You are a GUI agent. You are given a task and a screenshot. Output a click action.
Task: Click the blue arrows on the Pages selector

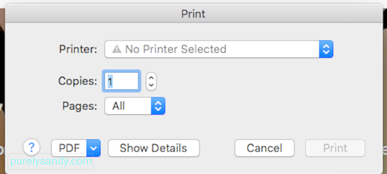(158, 106)
